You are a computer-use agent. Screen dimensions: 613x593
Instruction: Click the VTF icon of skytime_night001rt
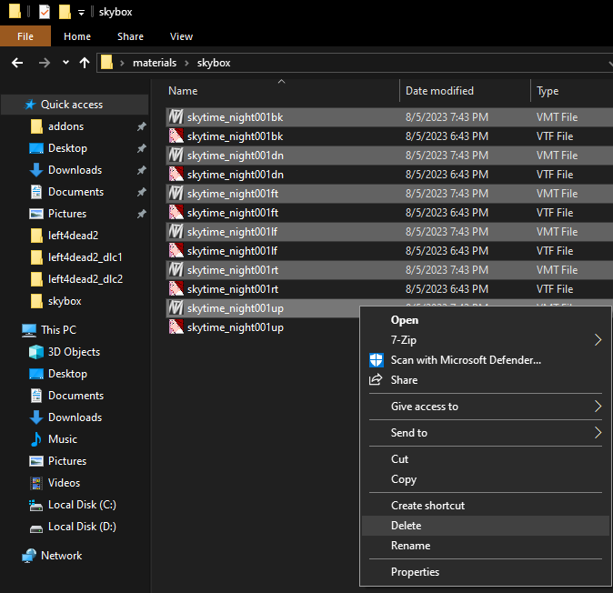click(176, 289)
